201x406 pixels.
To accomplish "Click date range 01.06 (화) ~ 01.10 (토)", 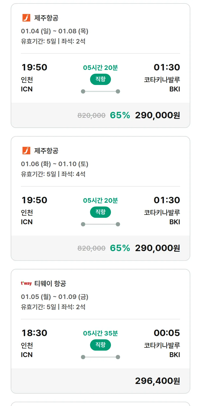I will (x=55, y=164).
